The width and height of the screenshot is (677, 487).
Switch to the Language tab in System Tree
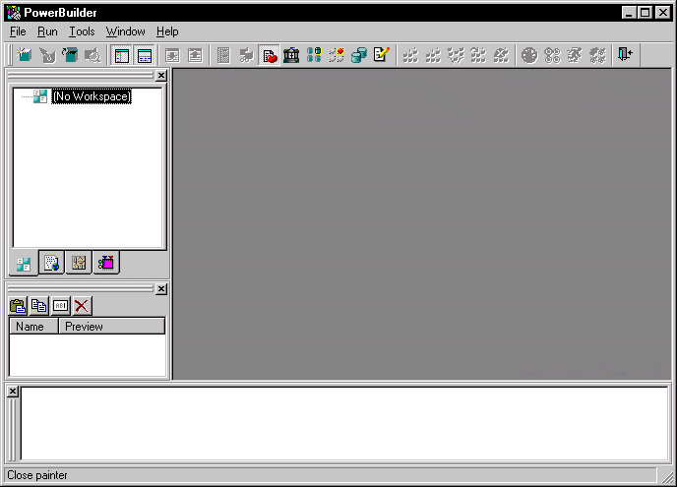pyautogui.click(x=79, y=263)
